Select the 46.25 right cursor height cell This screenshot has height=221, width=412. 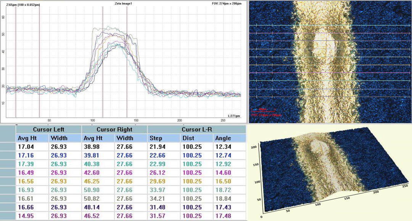click(x=98, y=181)
